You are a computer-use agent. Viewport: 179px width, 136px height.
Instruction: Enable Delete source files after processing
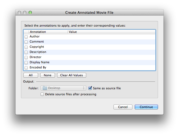pyautogui.click(x=42, y=94)
